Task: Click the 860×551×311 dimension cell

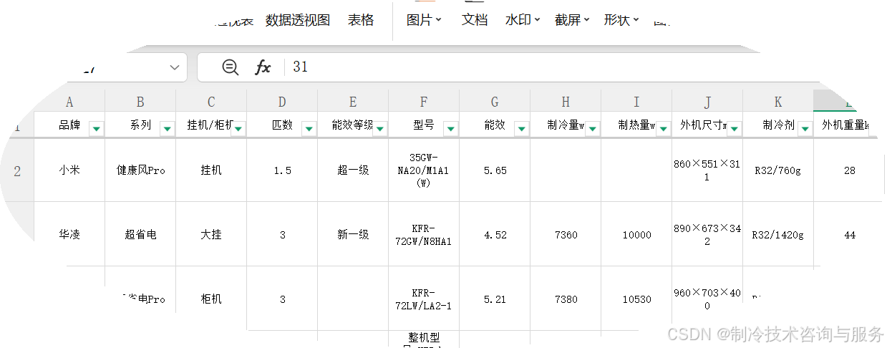Action: [707, 170]
